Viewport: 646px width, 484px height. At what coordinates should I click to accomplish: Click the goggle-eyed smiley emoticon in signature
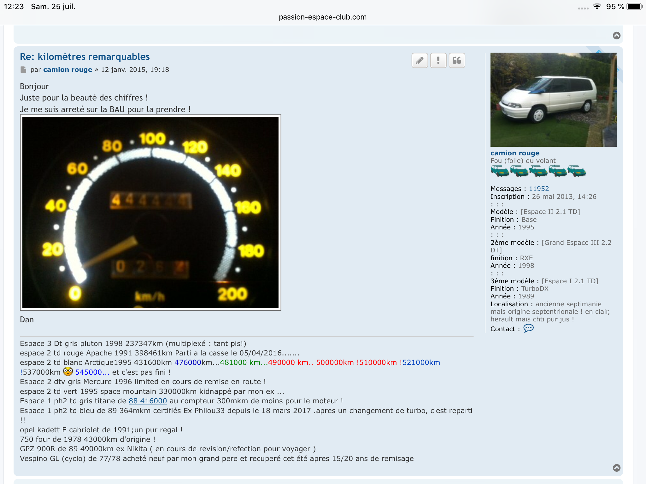point(68,372)
